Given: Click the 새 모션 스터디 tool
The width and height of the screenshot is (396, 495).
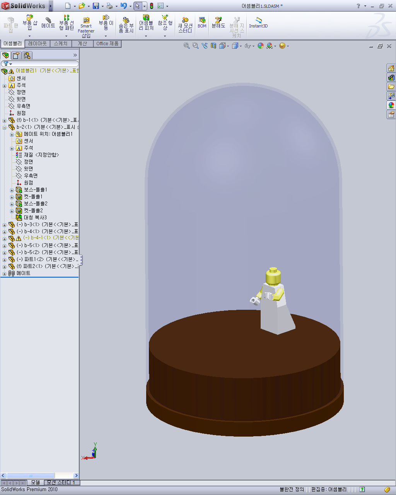Looking at the screenshot, I should click(x=185, y=25).
